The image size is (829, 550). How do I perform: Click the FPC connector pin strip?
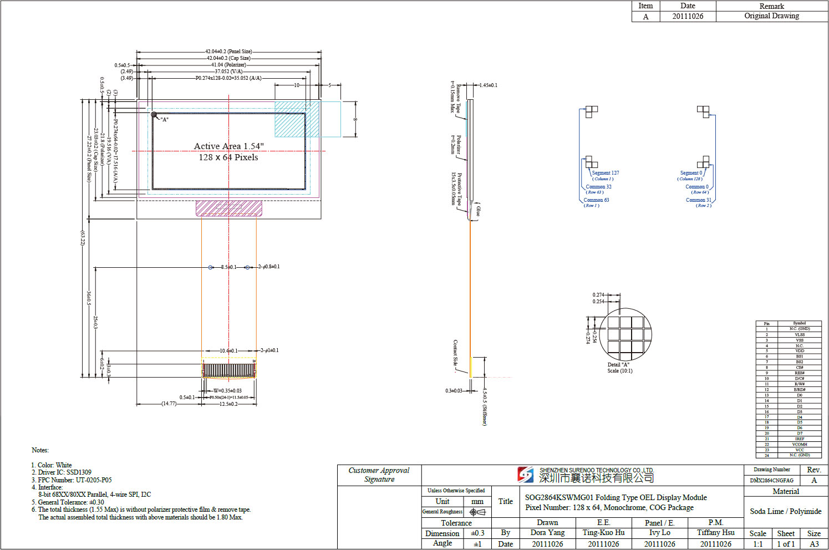click(x=228, y=370)
